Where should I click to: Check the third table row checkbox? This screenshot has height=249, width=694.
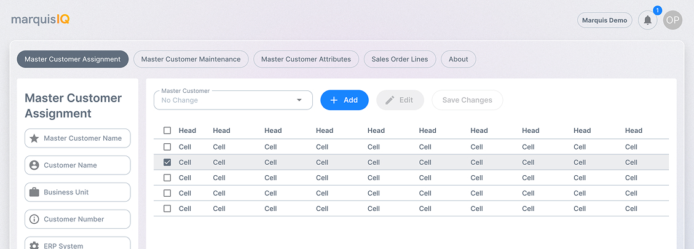coord(167,178)
